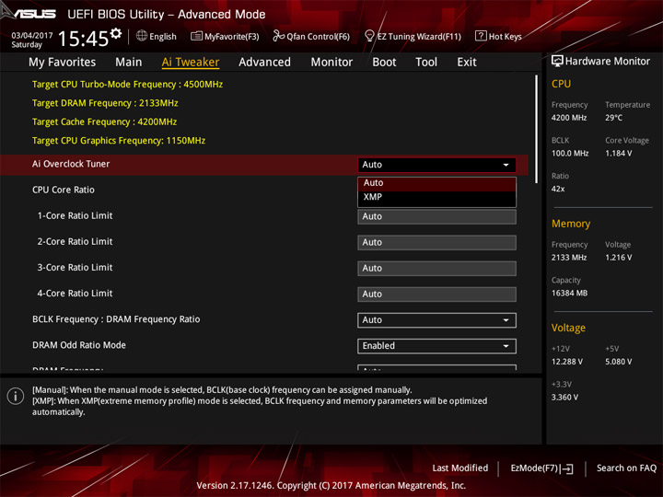Click the DRAM Odd Ratio Mode label

click(79, 345)
